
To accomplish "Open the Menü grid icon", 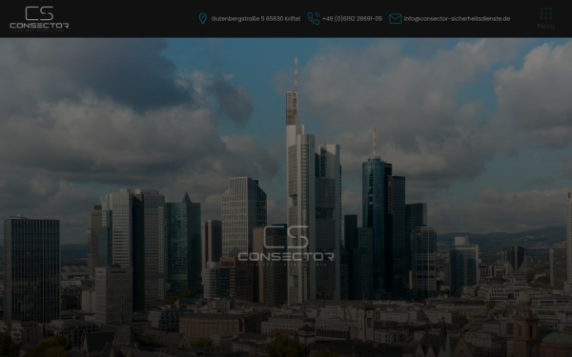I will coord(545,14).
